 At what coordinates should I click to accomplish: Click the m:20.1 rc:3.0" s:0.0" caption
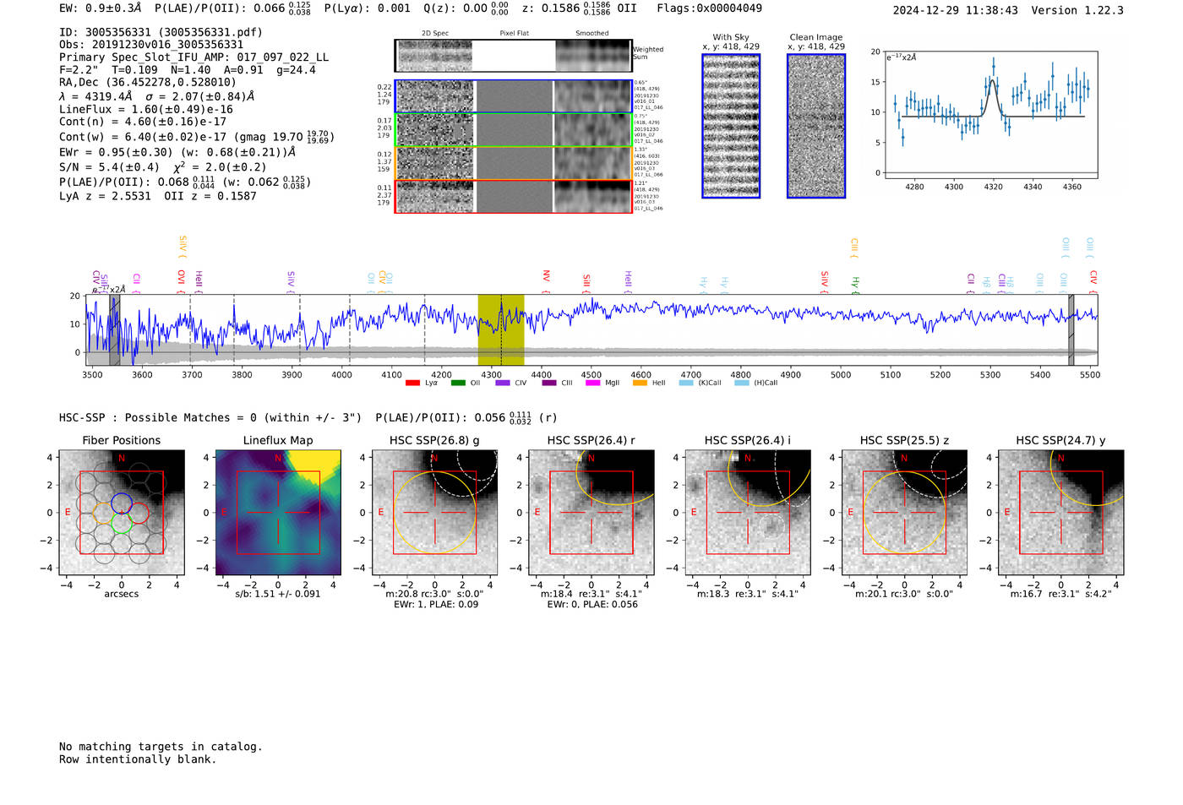click(x=904, y=594)
